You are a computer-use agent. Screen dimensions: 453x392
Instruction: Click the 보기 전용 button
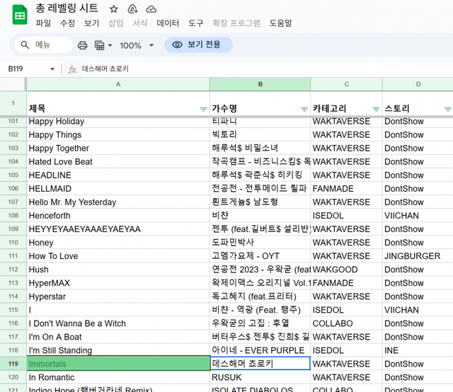198,45
